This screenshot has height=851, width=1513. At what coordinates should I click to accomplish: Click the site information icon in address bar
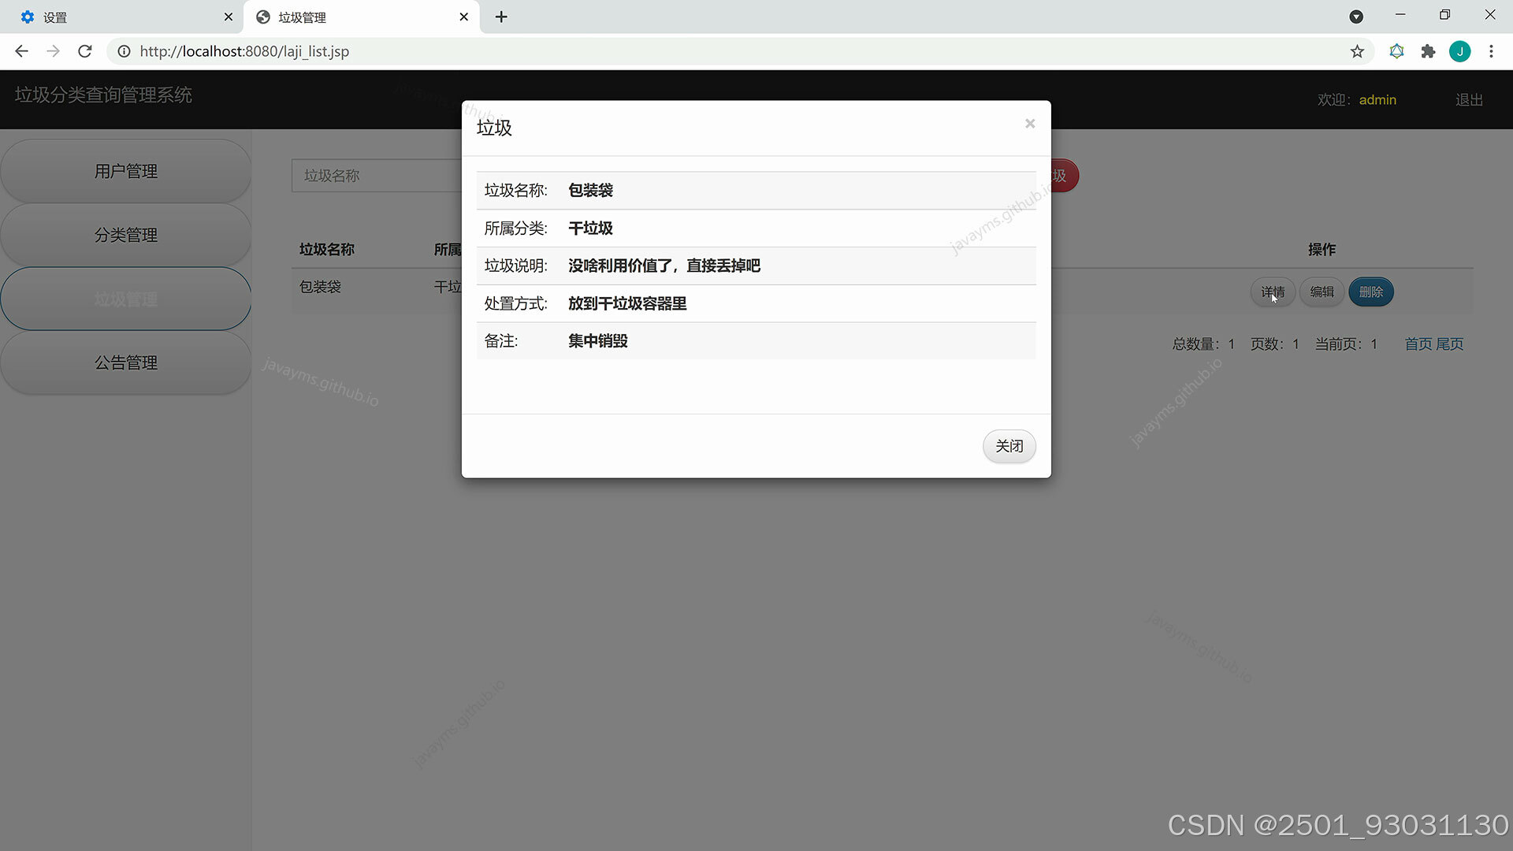coord(124,51)
